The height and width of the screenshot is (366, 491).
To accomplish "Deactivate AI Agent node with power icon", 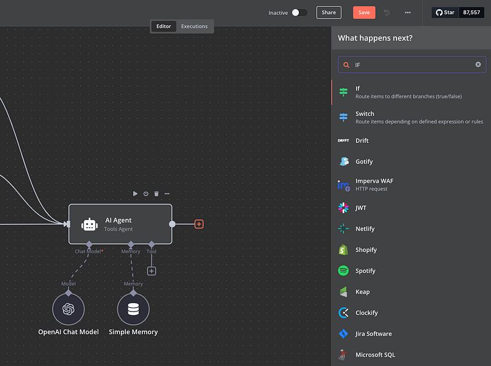I will click(146, 194).
